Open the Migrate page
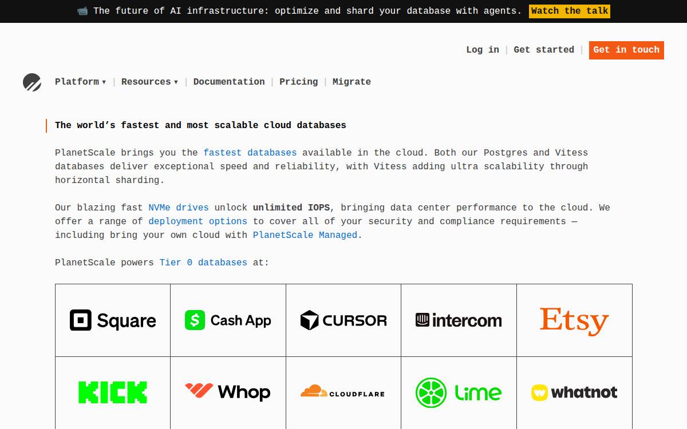This screenshot has height=429, width=687. 352,82
